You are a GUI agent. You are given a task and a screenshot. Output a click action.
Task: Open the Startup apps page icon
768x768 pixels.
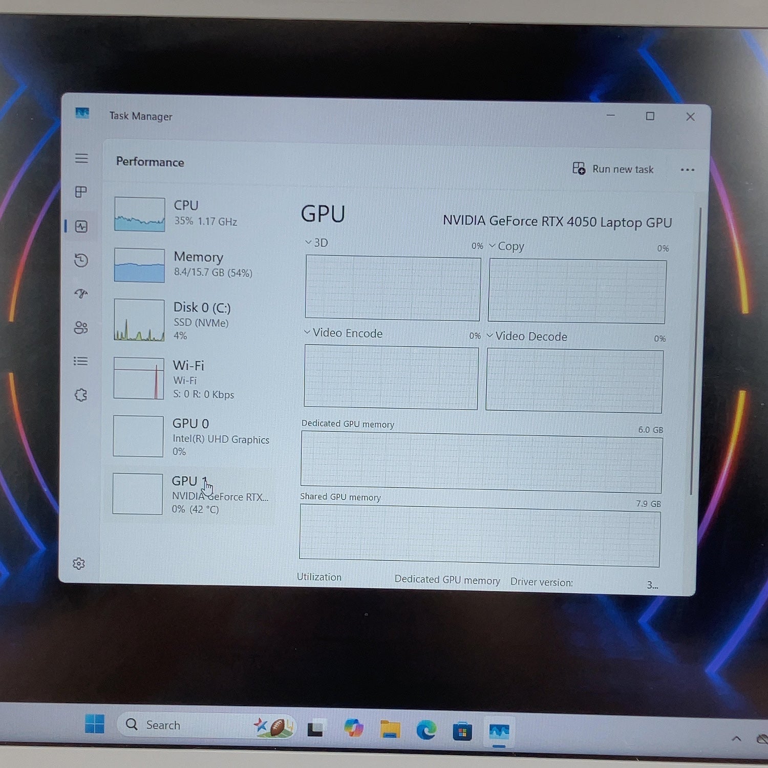pos(81,294)
